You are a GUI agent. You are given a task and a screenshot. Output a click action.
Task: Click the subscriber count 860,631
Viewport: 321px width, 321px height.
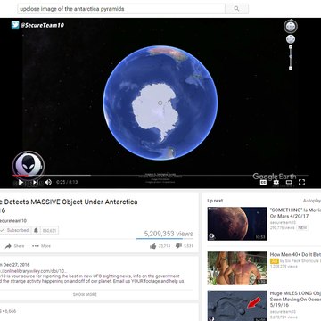(49, 230)
